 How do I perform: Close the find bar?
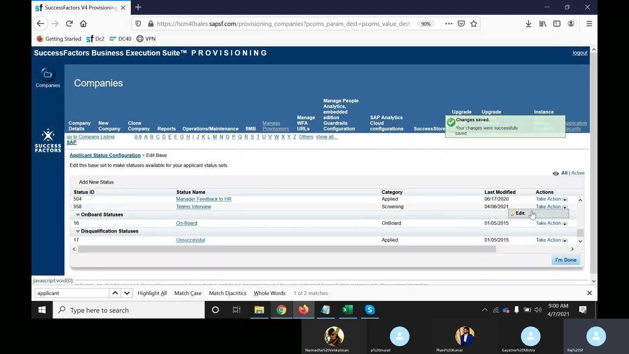[589, 293]
